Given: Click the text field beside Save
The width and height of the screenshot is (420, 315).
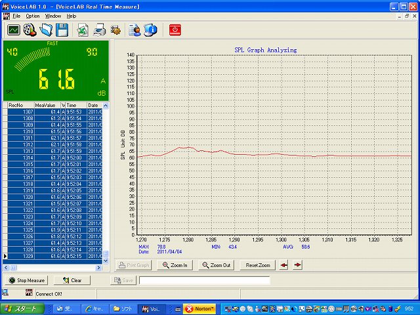Looking at the screenshot, I should [204, 280].
